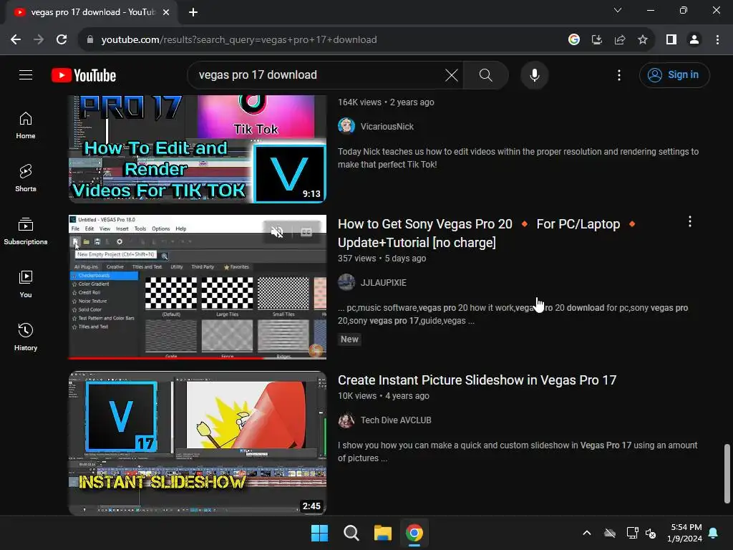Open the You section in sidebar

pos(26,284)
